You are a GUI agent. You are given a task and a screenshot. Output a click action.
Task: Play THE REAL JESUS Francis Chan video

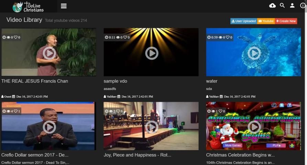49,53
